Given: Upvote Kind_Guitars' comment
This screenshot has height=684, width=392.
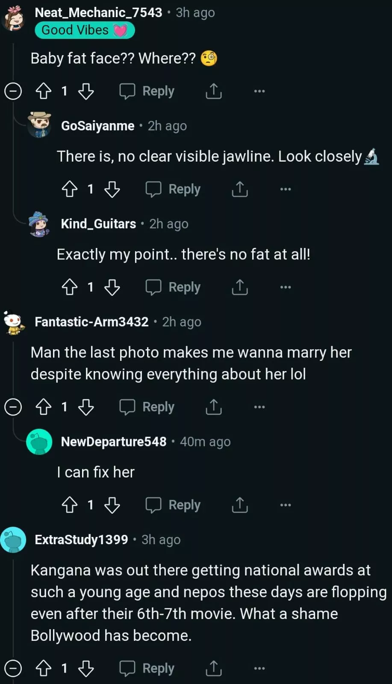Looking at the screenshot, I should point(69,287).
